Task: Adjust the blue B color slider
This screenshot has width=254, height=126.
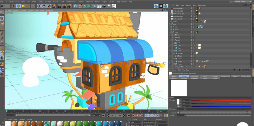Action: 221,106
